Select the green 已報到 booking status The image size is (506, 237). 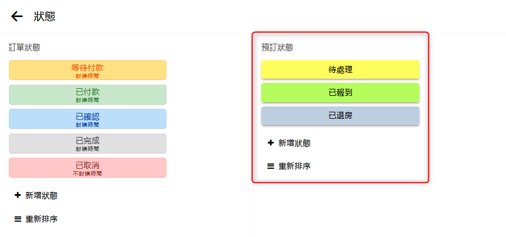coord(340,93)
